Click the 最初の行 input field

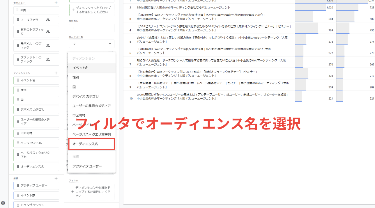(x=91, y=28)
